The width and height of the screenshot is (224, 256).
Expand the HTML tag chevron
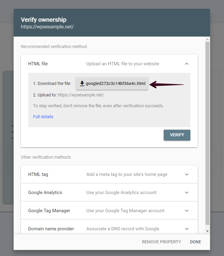[187, 174]
